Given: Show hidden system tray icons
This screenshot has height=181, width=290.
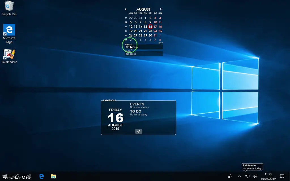Looking at the screenshot, I should [x=239, y=176].
